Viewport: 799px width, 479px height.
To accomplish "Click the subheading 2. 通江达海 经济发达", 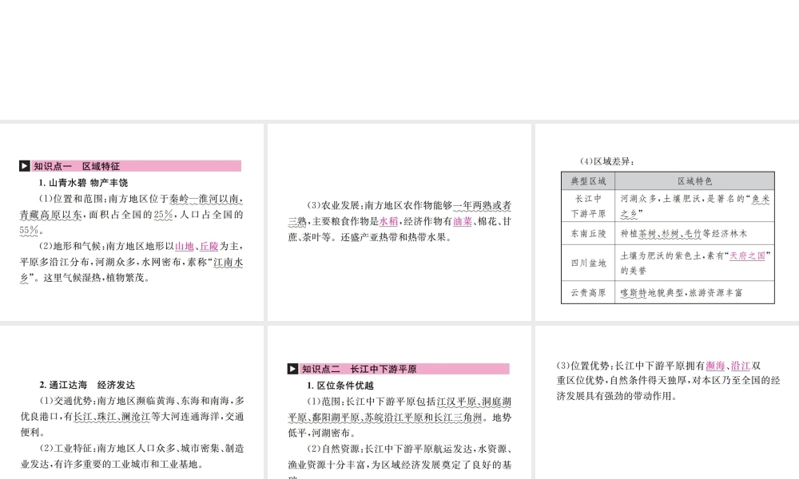I will 87,385.
